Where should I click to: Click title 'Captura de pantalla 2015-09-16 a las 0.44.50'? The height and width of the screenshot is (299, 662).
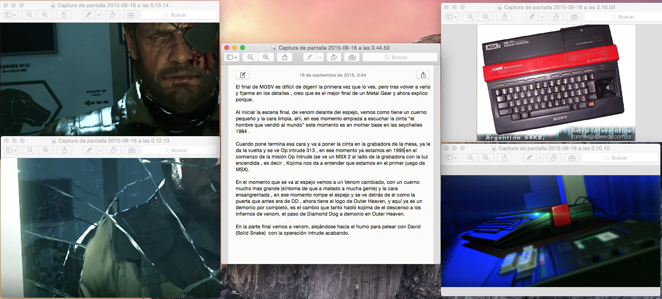(334, 48)
